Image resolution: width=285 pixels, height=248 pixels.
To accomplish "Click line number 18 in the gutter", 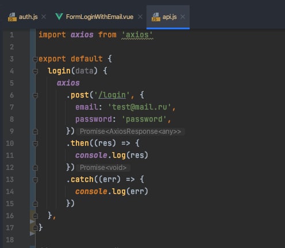I will [10, 240].
